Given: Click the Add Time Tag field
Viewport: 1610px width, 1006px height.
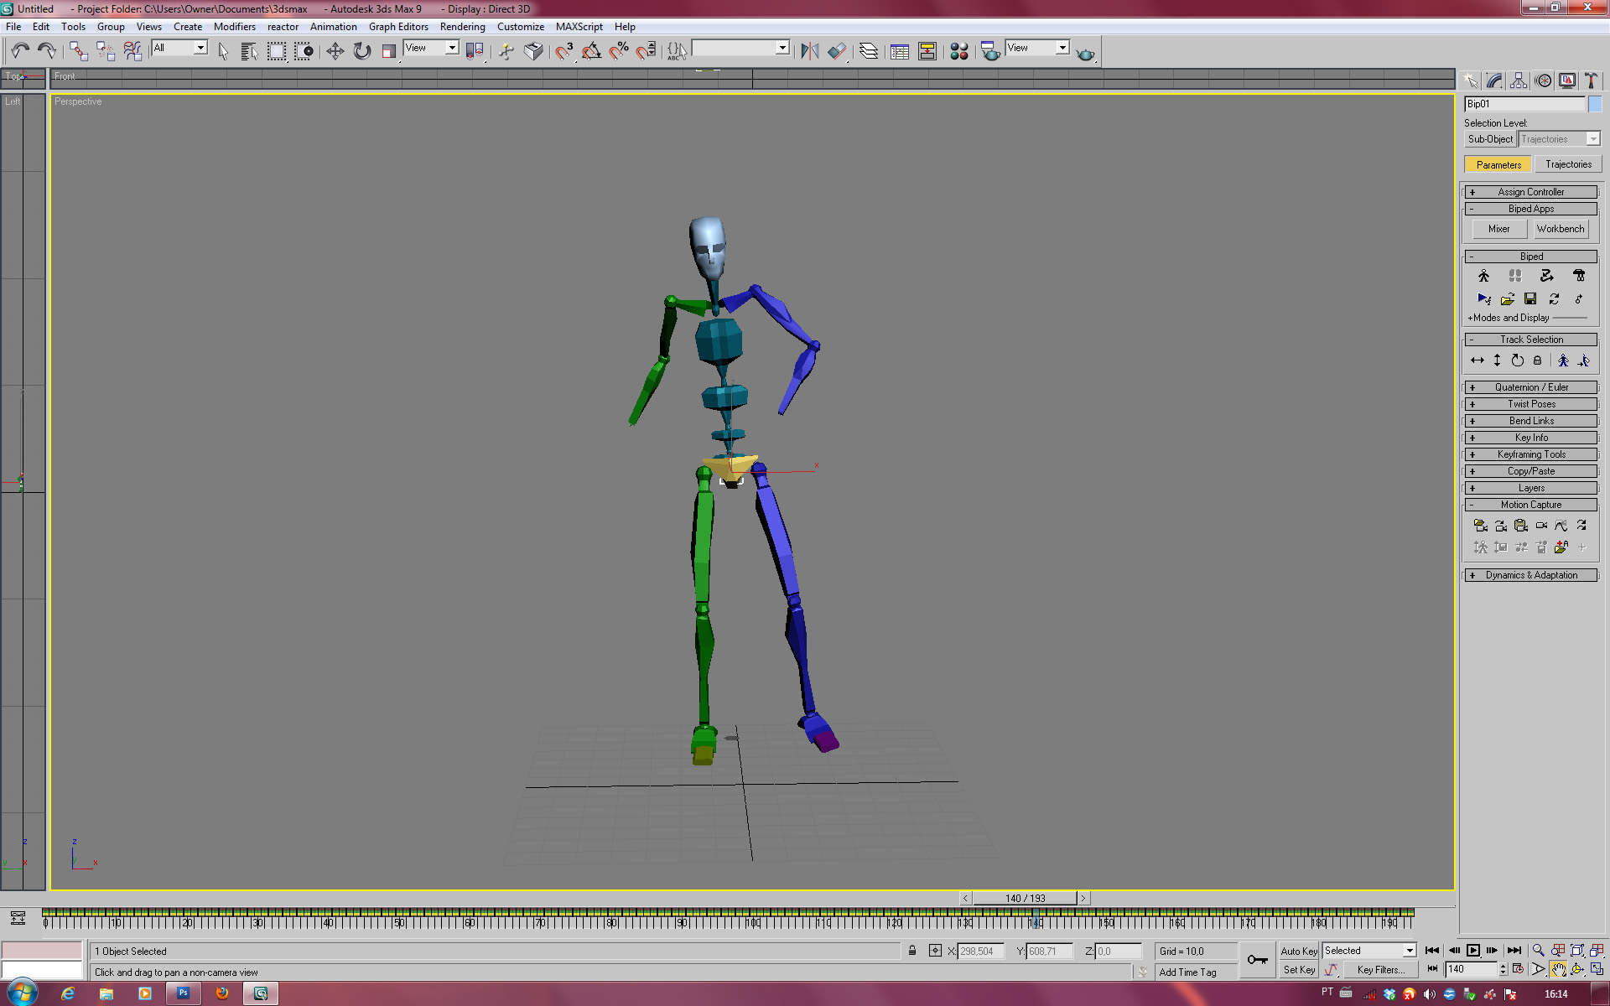Looking at the screenshot, I should [x=1197, y=972].
